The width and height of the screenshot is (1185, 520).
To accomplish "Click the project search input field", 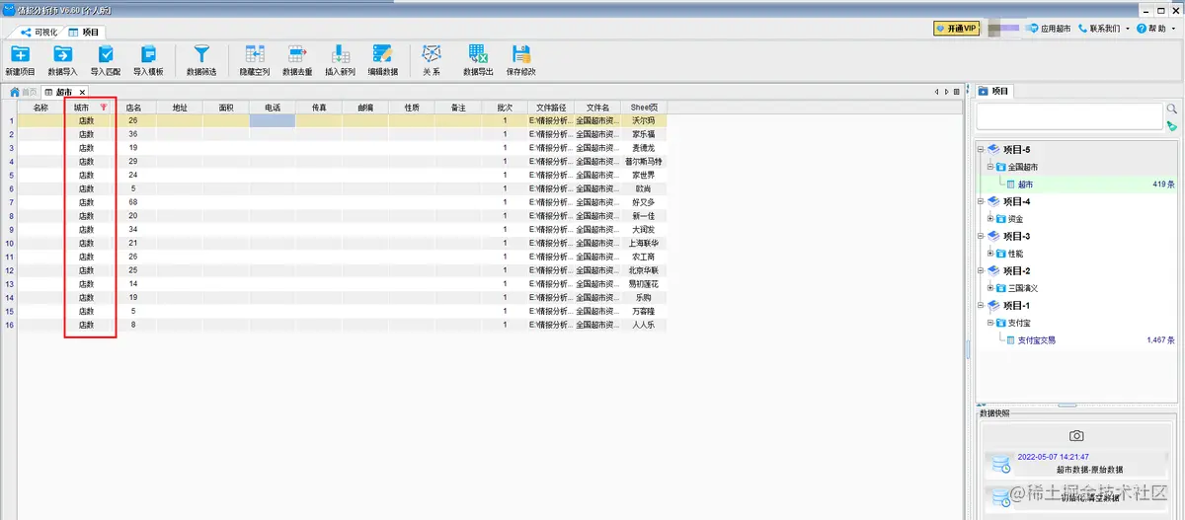I will [x=1069, y=115].
